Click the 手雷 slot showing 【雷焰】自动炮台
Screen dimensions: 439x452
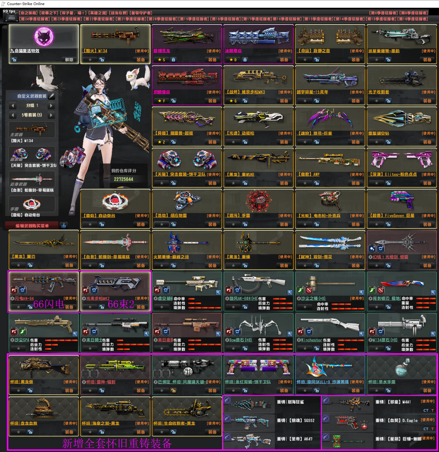pyautogui.click(x=32, y=204)
